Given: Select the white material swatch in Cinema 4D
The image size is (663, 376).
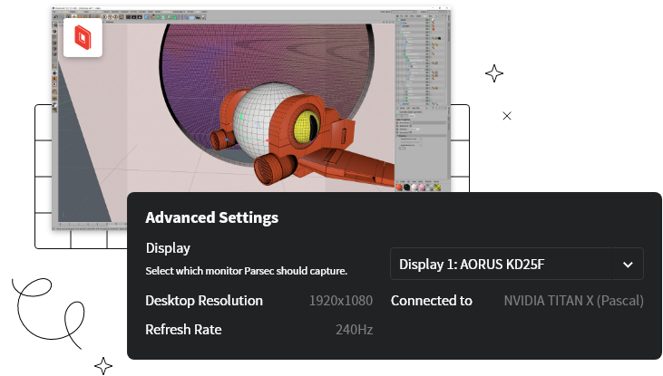Looking at the screenshot, I should pos(414,188).
